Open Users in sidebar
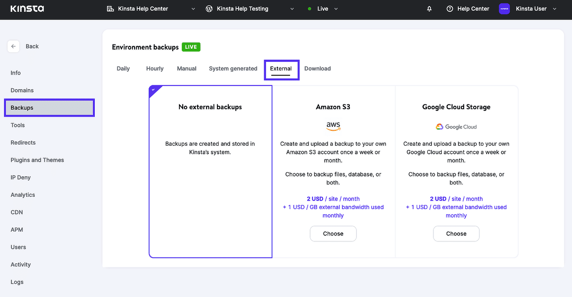The image size is (572, 297). [18, 247]
